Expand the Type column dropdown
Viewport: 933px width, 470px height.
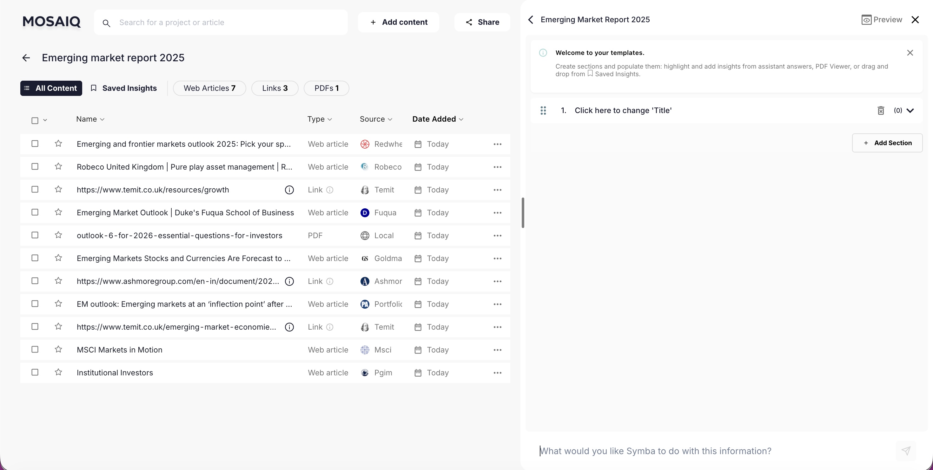pyautogui.click(x=330, y=119)
